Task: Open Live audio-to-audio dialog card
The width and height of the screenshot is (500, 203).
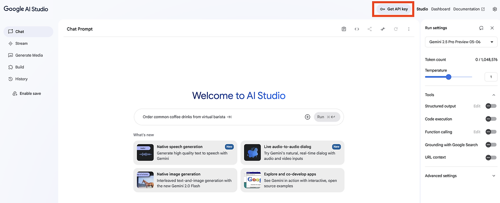Action: (x=292, y=152)
